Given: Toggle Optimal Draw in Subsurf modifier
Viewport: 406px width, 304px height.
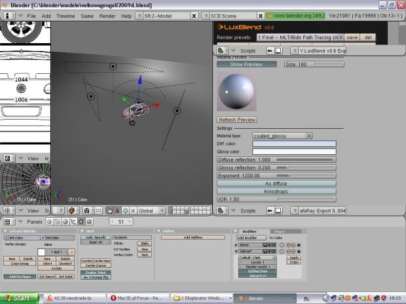Looking at the screenshot, I should (257, 271).
